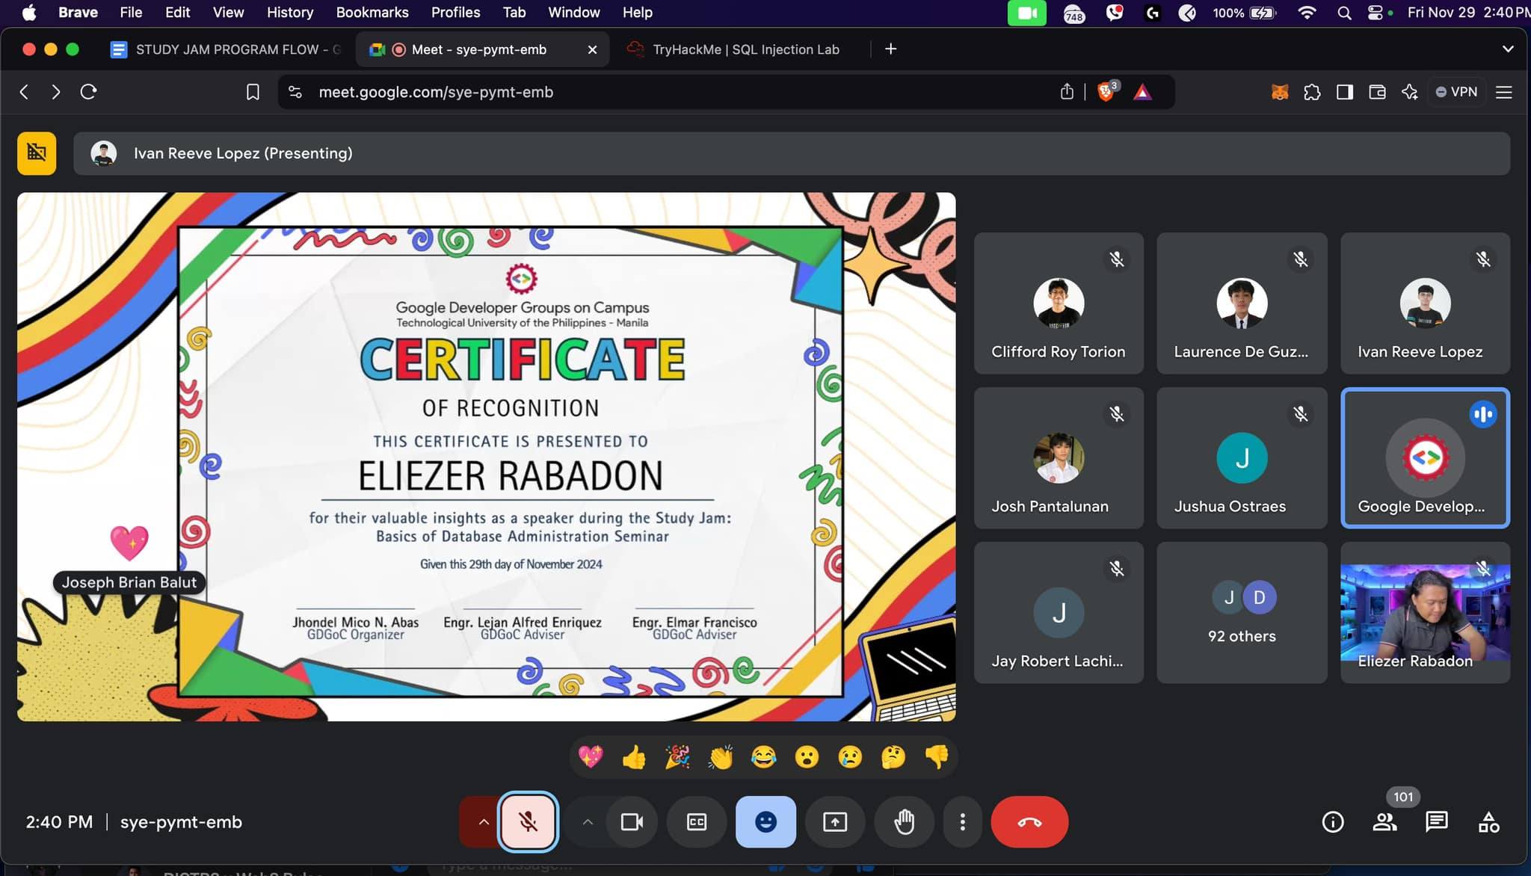Go forward in browser history

tap(56, 92)
